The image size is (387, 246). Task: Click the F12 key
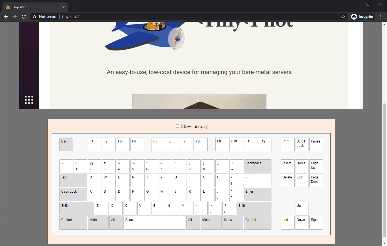coord(265,144)
